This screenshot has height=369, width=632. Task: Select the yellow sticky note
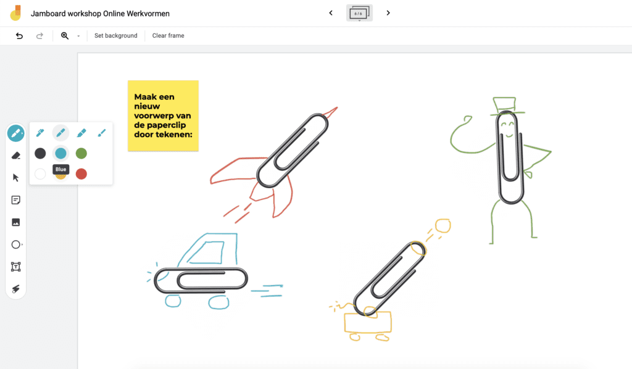point(163,115)
